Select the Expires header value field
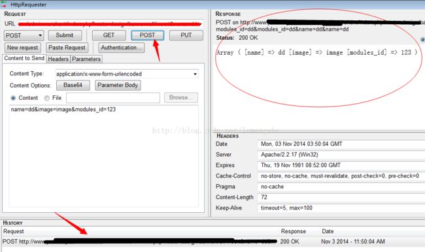 tap(341, 165)
